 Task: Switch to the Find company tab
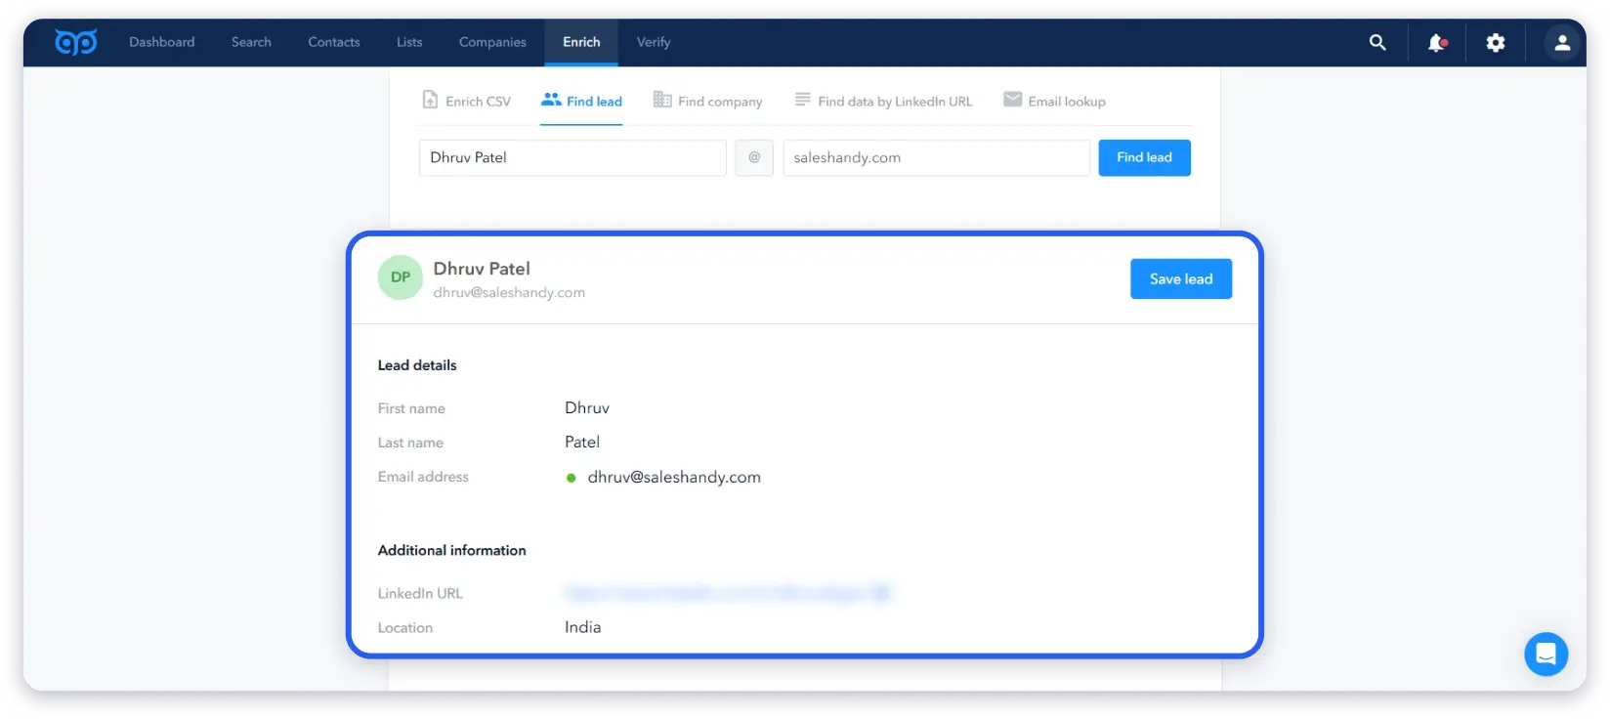[708, 101]
